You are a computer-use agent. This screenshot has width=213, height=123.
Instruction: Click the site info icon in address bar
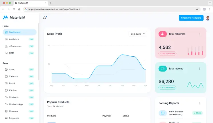(x=25, y=9)
